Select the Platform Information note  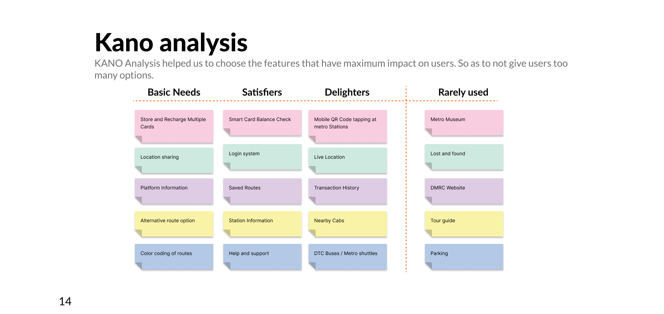tap(174, 191)
